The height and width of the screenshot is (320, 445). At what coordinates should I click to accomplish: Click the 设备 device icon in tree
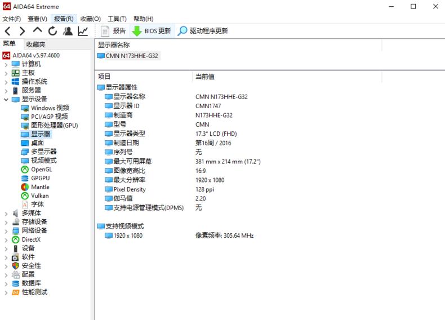coord(16,248)
